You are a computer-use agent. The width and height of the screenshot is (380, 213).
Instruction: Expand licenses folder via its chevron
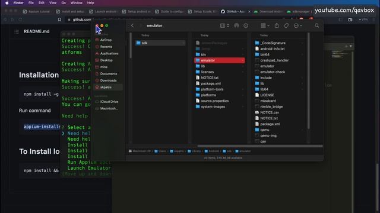pos(243,72)
